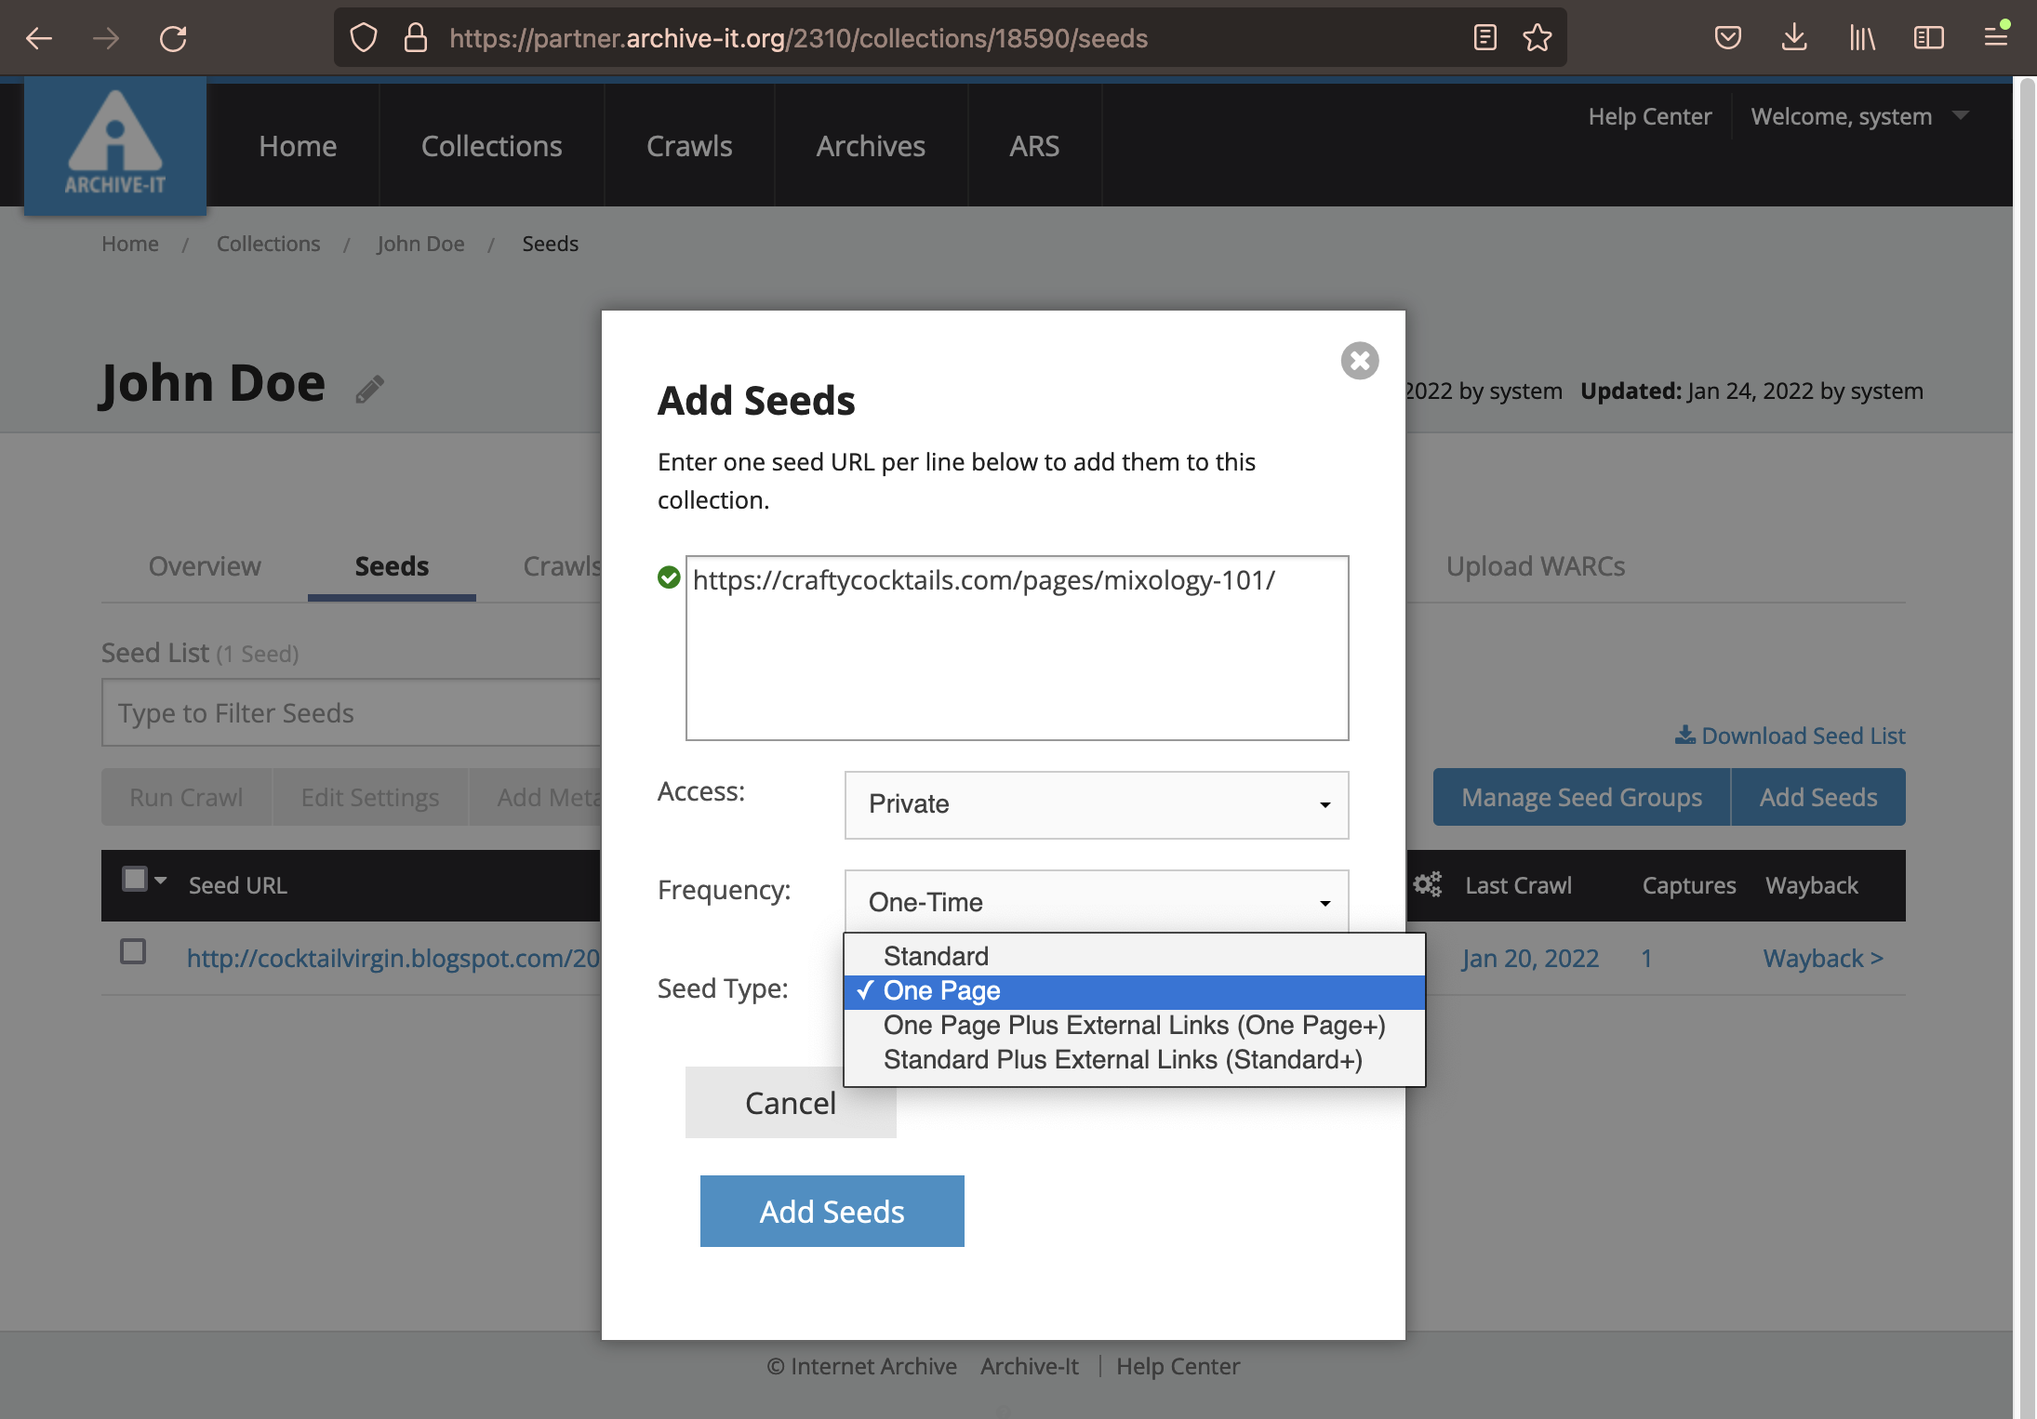The height and width of the screenshot is (1419, 2037).
Task: Open the Access dropdown set to Private
Action: [1096, 804]
